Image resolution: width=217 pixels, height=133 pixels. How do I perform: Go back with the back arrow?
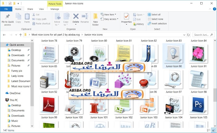pos(4,35)
